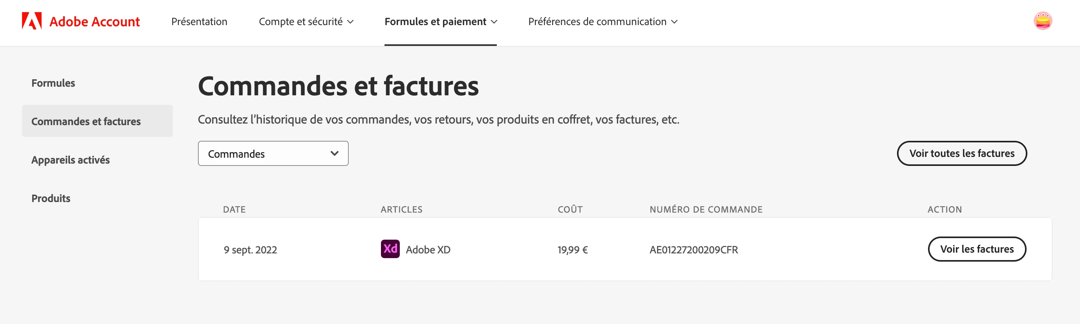Screen dimensions: 1080x324
Task: Expand Préférences de communication menu
Action: coord(602,21)
